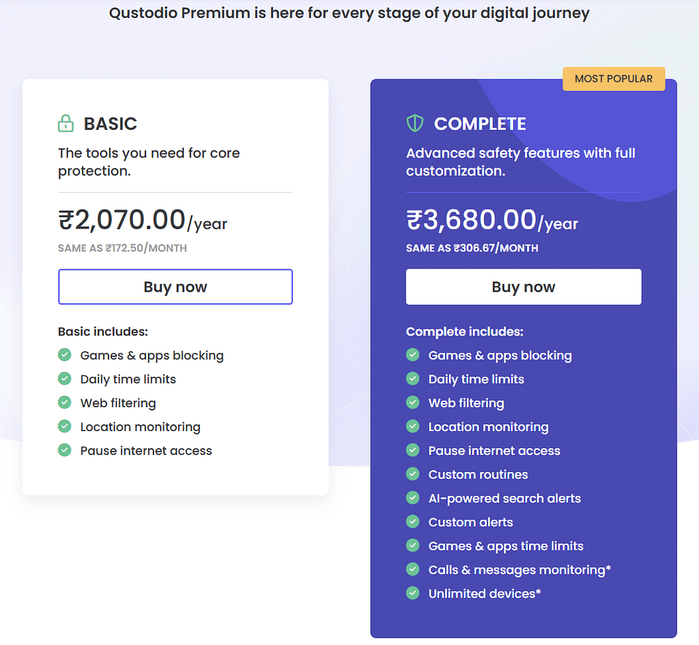Image resolution: width=699 pixels, height=645 pixels.
Task: Click checkmark beside Calls & messages monitoring
Action: click(413, 569)
